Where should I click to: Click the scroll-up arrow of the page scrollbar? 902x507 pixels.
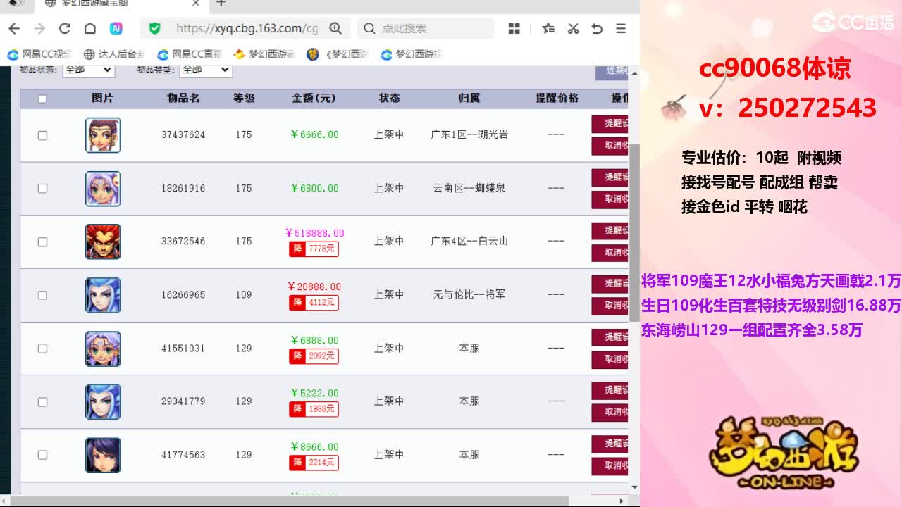634,73
